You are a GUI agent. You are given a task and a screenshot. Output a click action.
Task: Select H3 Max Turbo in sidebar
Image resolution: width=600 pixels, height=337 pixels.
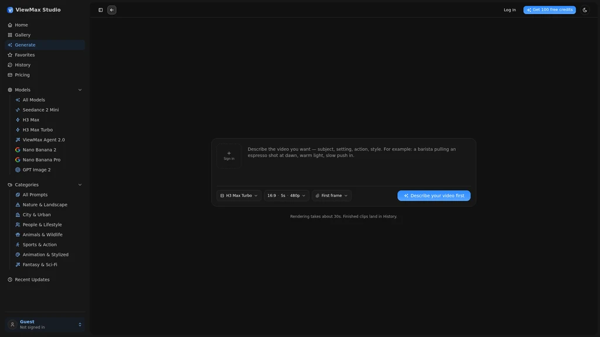pyautogui.click(x=49, y=129)
